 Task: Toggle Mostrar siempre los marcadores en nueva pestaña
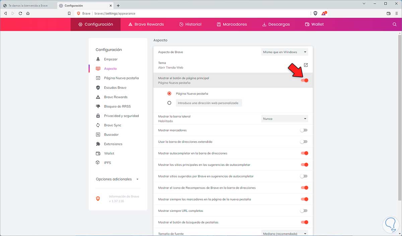click(304, 199)
